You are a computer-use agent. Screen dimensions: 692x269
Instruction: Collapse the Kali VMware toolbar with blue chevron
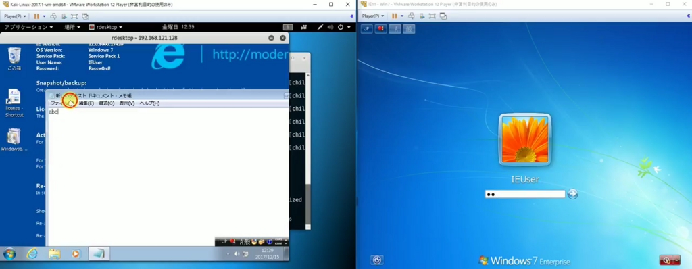(351, 16)
